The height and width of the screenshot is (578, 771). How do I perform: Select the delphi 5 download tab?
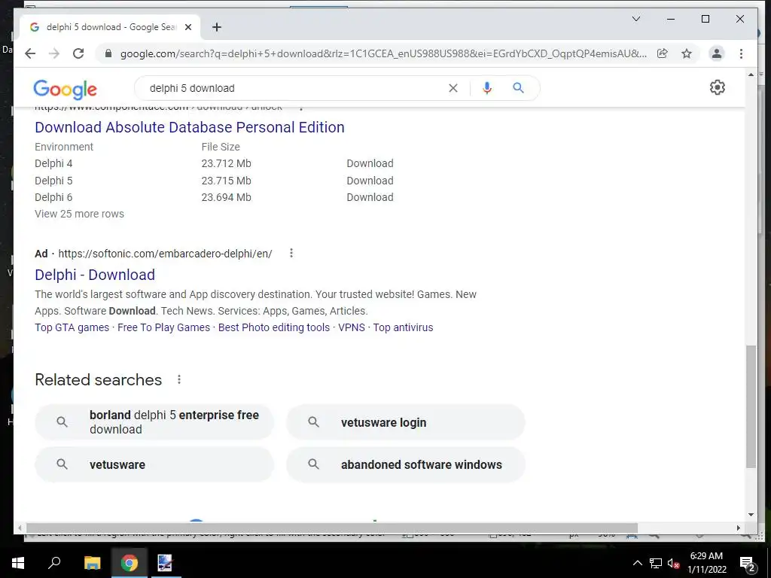pyautogui.click(x=111, y=27)
